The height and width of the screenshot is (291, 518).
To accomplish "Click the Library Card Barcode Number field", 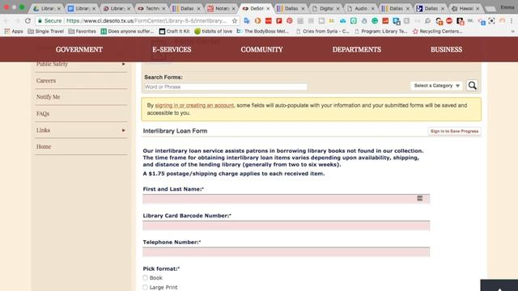I will (x=286, y=226).
